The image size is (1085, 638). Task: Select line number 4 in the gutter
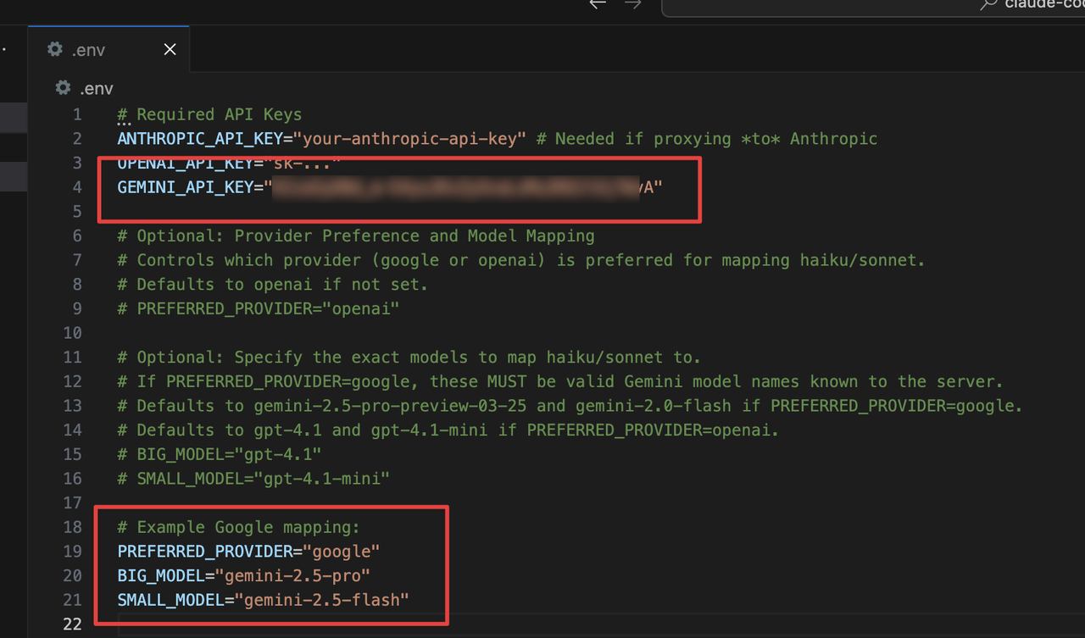click(x=76, y=187)
